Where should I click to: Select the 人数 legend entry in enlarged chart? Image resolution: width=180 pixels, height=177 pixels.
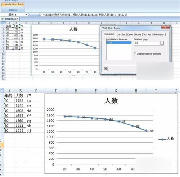tap(166, 139)
